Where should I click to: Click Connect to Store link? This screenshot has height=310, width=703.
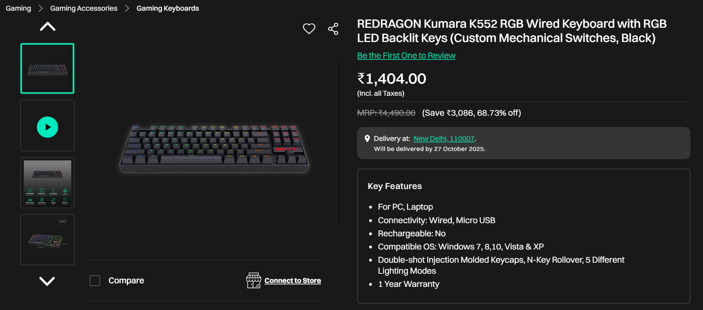point(293,280)
